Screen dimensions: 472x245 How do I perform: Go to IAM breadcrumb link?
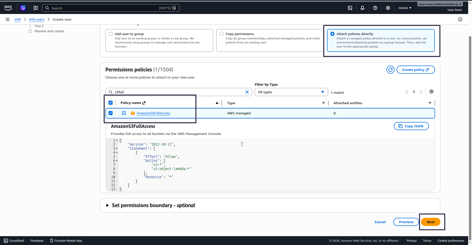[18, 19]
